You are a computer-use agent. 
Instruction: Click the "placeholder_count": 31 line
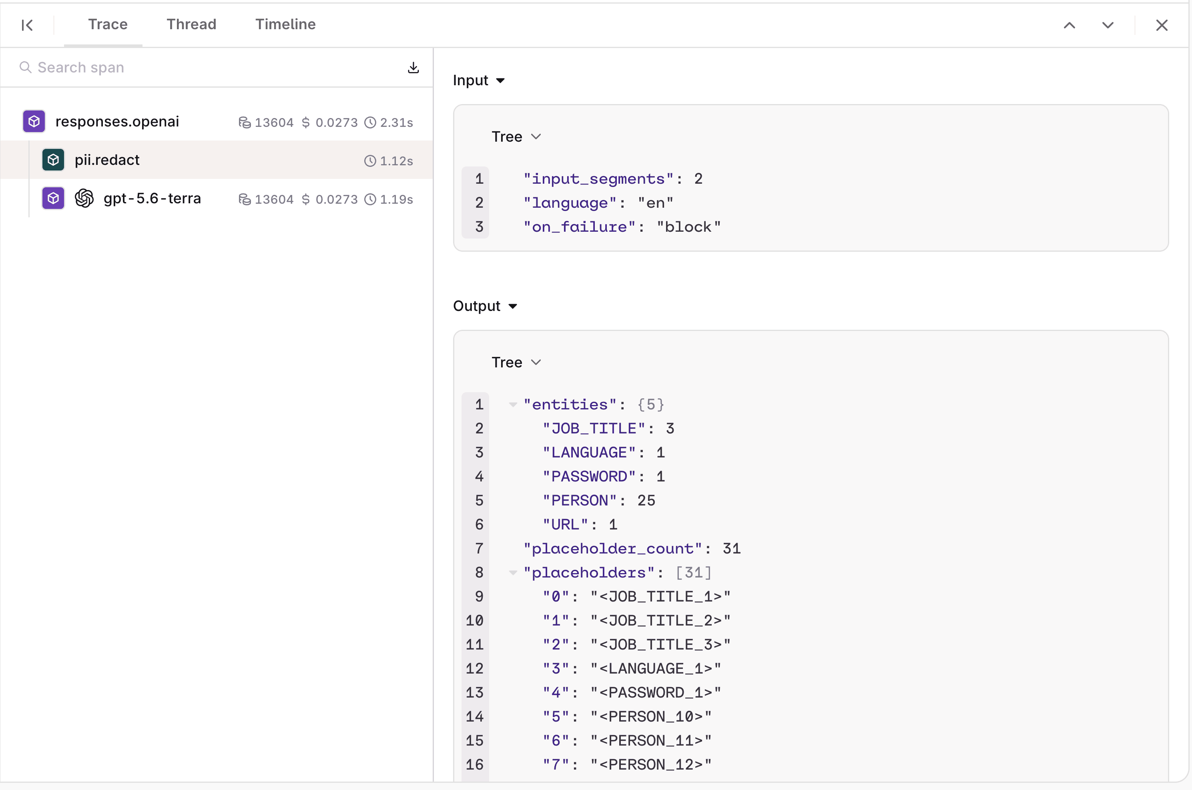click(x=632, y=549)
